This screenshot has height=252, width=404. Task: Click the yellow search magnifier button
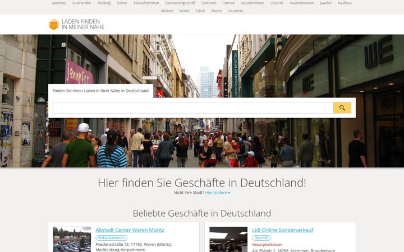(x=342, y=108)
